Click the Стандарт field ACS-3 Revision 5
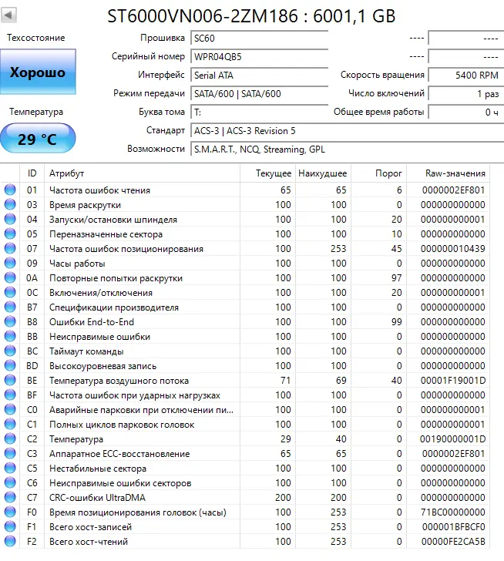 [x=347, y=131]
